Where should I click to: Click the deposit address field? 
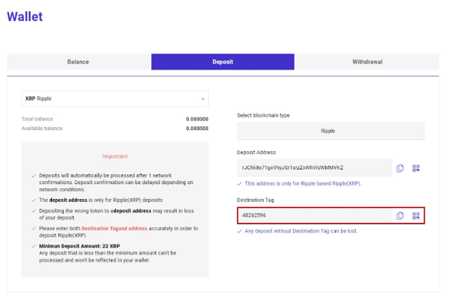point(314,168)
